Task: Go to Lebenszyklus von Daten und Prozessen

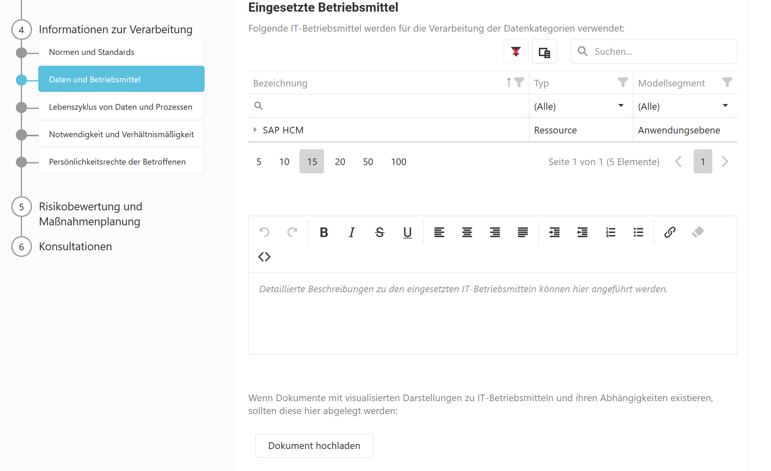Action: pos(121,107)
